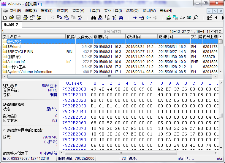Select the System Volume Information folder

(x=30, y=72)
